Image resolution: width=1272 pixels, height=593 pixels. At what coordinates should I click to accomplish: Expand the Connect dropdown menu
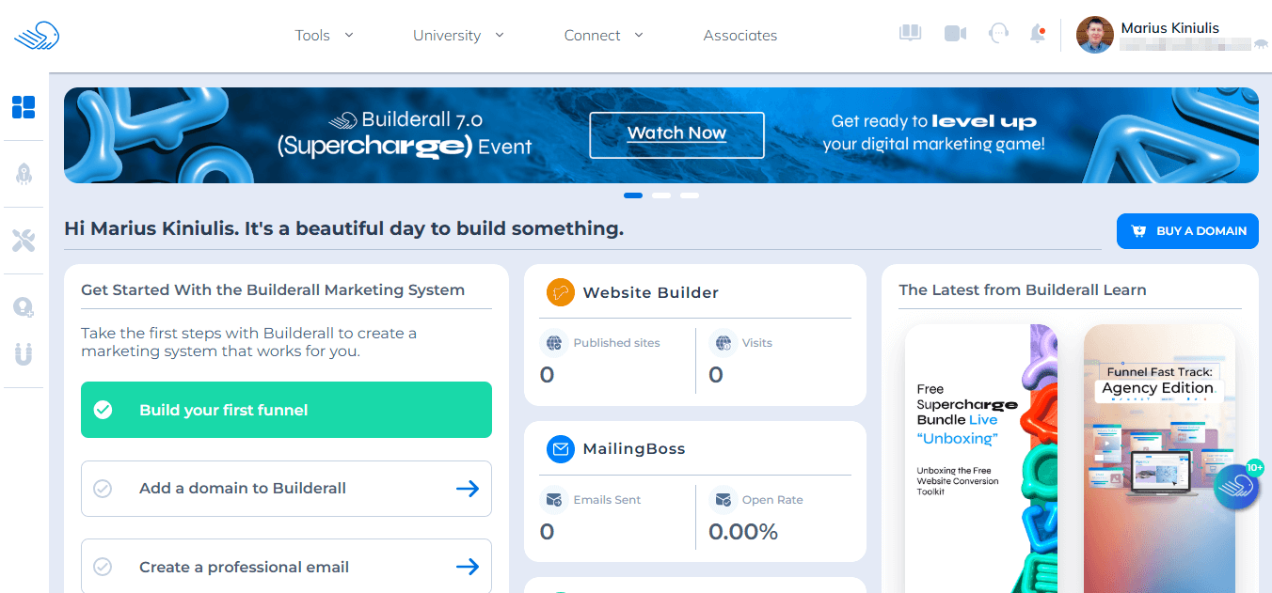pos(603,36)
